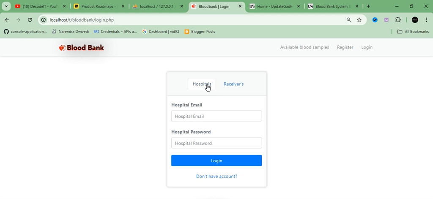The height and width of the screenshot is (199, 433).
Task: Restore down the browser window
Action: coord(411,6)
